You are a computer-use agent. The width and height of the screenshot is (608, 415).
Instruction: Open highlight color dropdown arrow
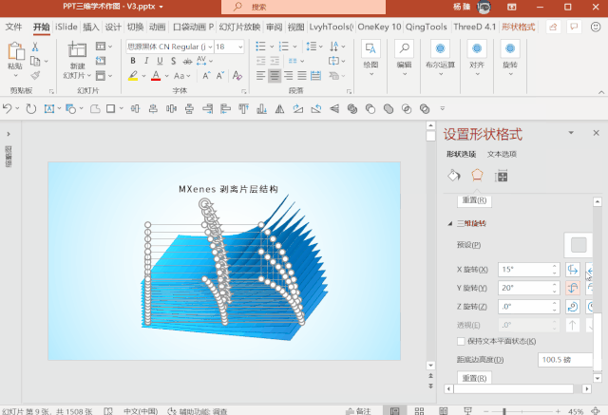(143, 76)
